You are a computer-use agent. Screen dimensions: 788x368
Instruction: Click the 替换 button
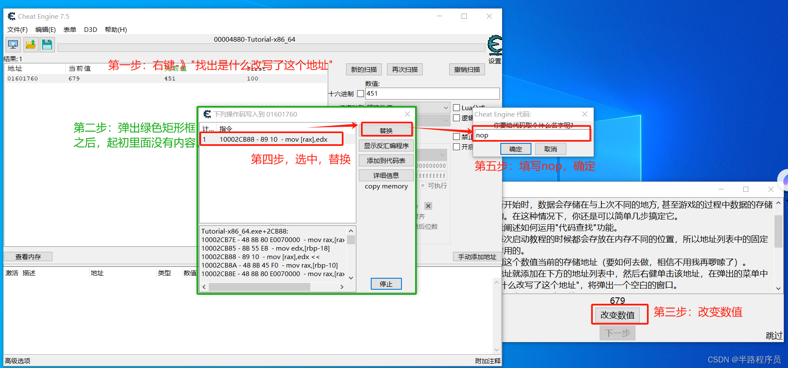click(387, 131)
